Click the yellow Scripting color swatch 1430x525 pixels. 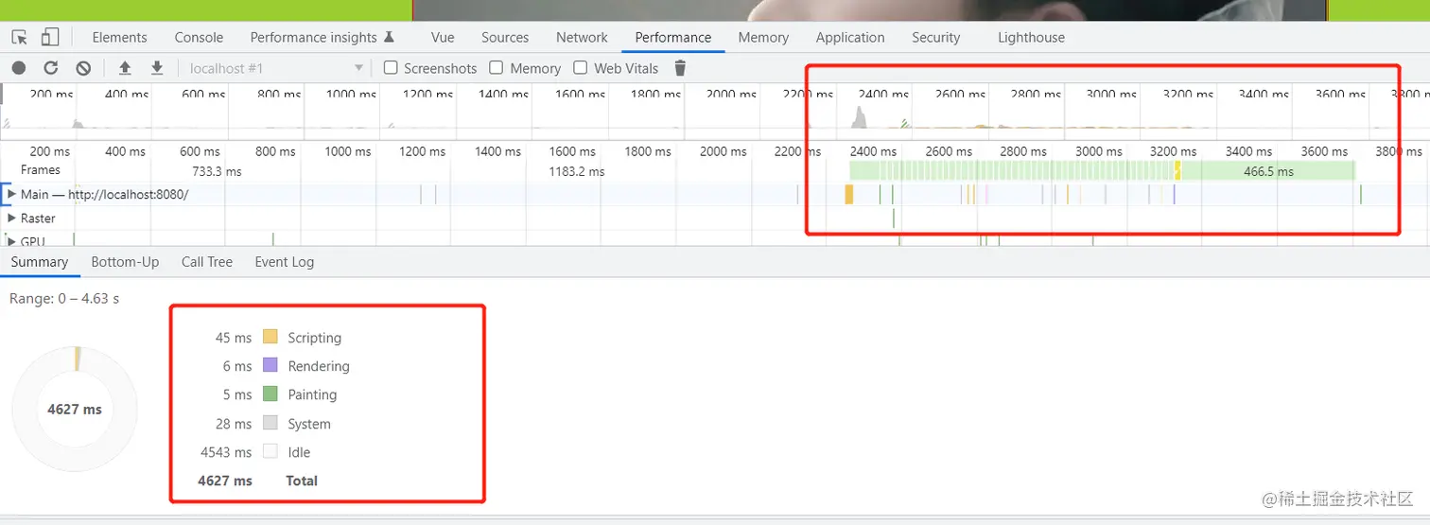tap(270, 337)
